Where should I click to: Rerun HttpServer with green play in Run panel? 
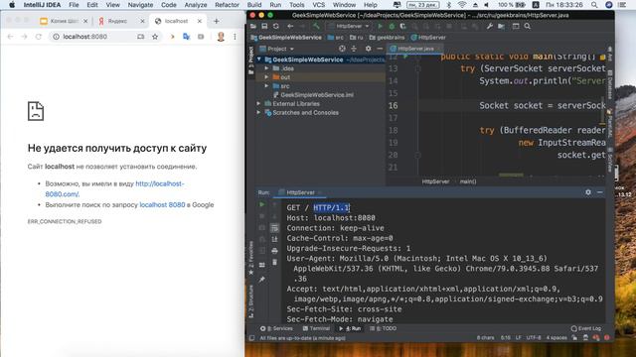click(x=262, y=205)
